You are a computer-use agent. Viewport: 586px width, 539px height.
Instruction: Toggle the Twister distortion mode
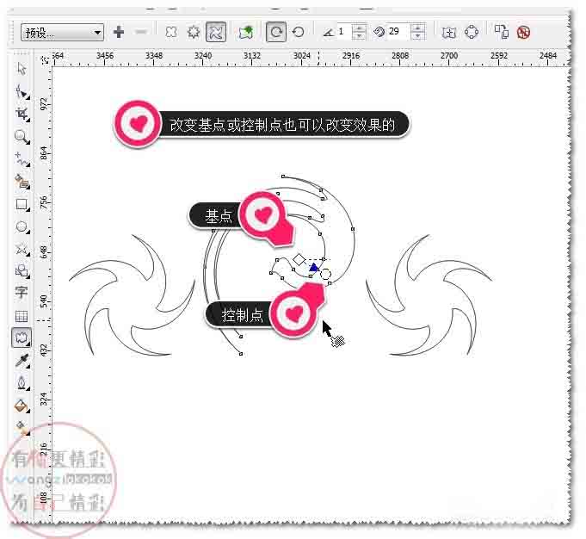216,32
